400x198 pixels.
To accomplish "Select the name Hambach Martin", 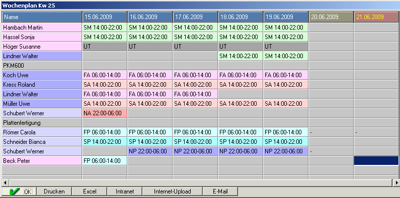I will click(x=42, y=28).
